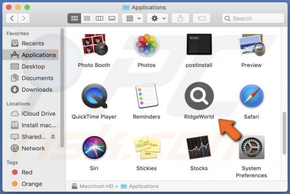Select the Stocks app icon
290x194 pixels.
click(x=199, y=148)
